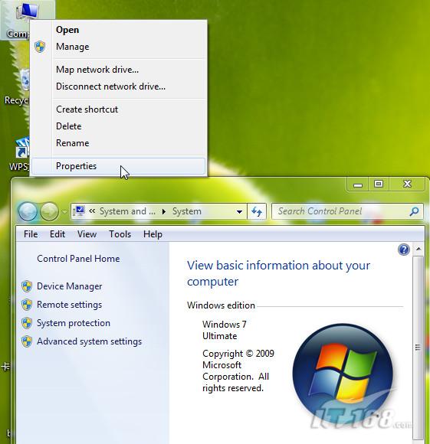Click the UAC shield icon beside Manage
This screenshot has width=430, height=444.
click(40, 47)
